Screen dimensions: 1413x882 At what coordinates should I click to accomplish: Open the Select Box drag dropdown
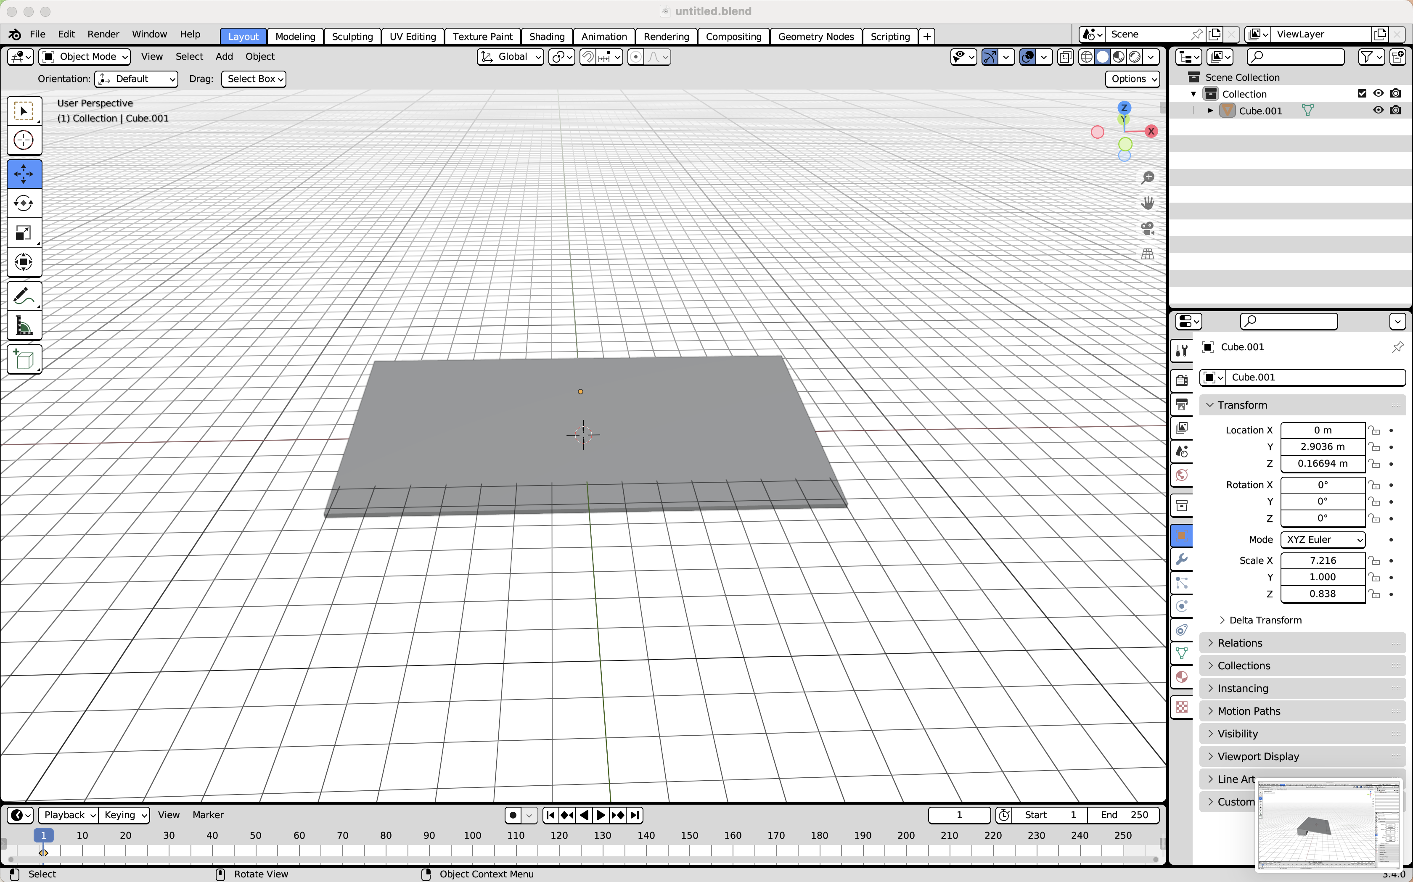tap(254, 79)
